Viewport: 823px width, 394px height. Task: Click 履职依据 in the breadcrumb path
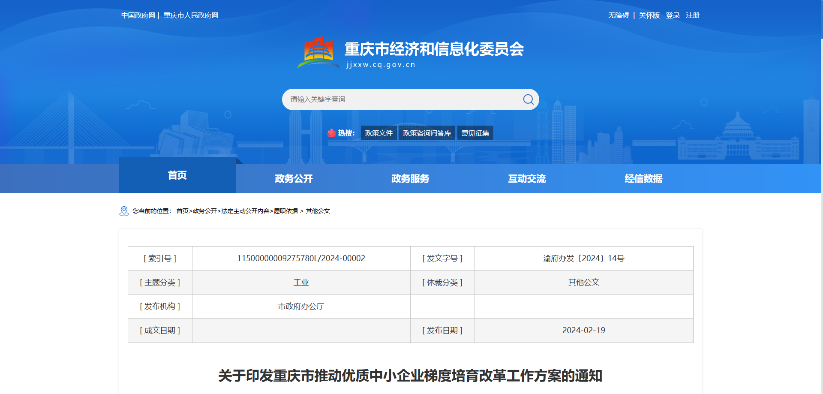(286, 211)
